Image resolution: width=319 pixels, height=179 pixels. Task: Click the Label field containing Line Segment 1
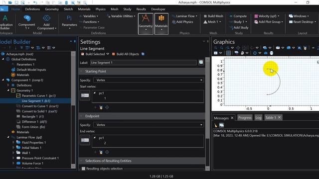143,63
